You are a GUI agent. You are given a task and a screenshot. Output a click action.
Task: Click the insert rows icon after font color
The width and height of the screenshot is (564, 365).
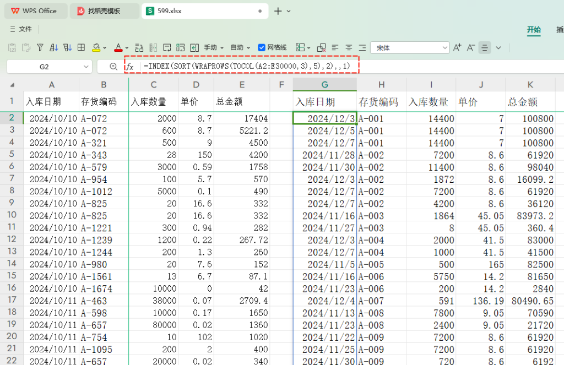coord(139,47)
